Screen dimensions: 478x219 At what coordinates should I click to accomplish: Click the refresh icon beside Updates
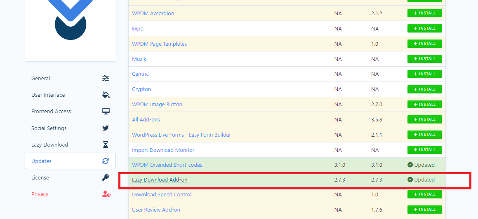pos(106,161)
